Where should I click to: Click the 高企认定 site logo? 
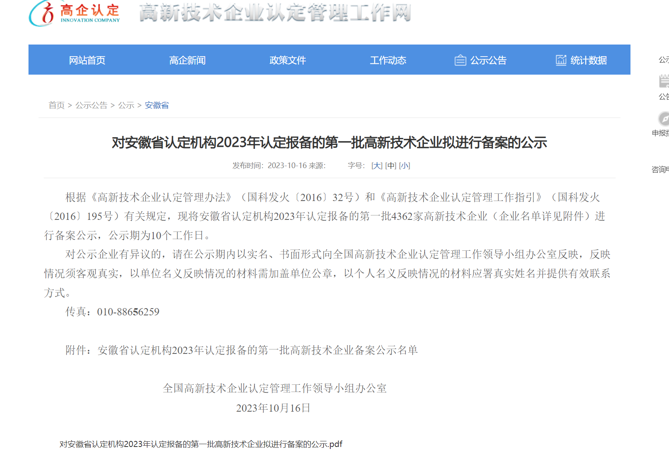(75, 13)
